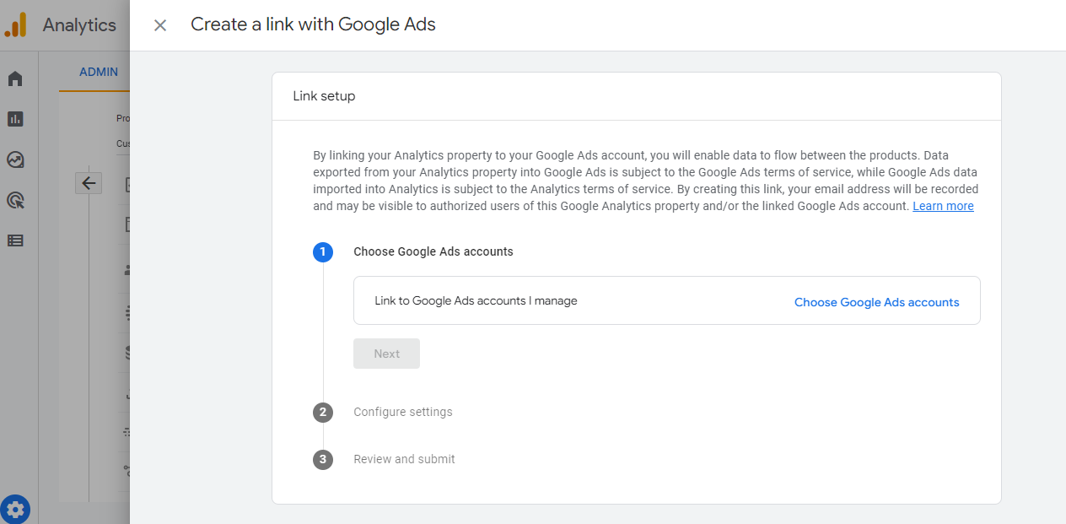The width and height of the screenshot is (1066, 524).
Task: Select step 1 Choose Google Ads accounts
Action: [323, 251]
